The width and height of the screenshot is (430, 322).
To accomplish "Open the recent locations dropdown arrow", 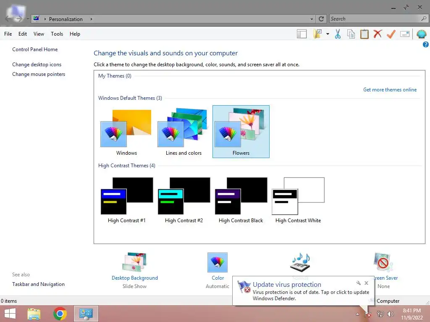I will [28, 19].
